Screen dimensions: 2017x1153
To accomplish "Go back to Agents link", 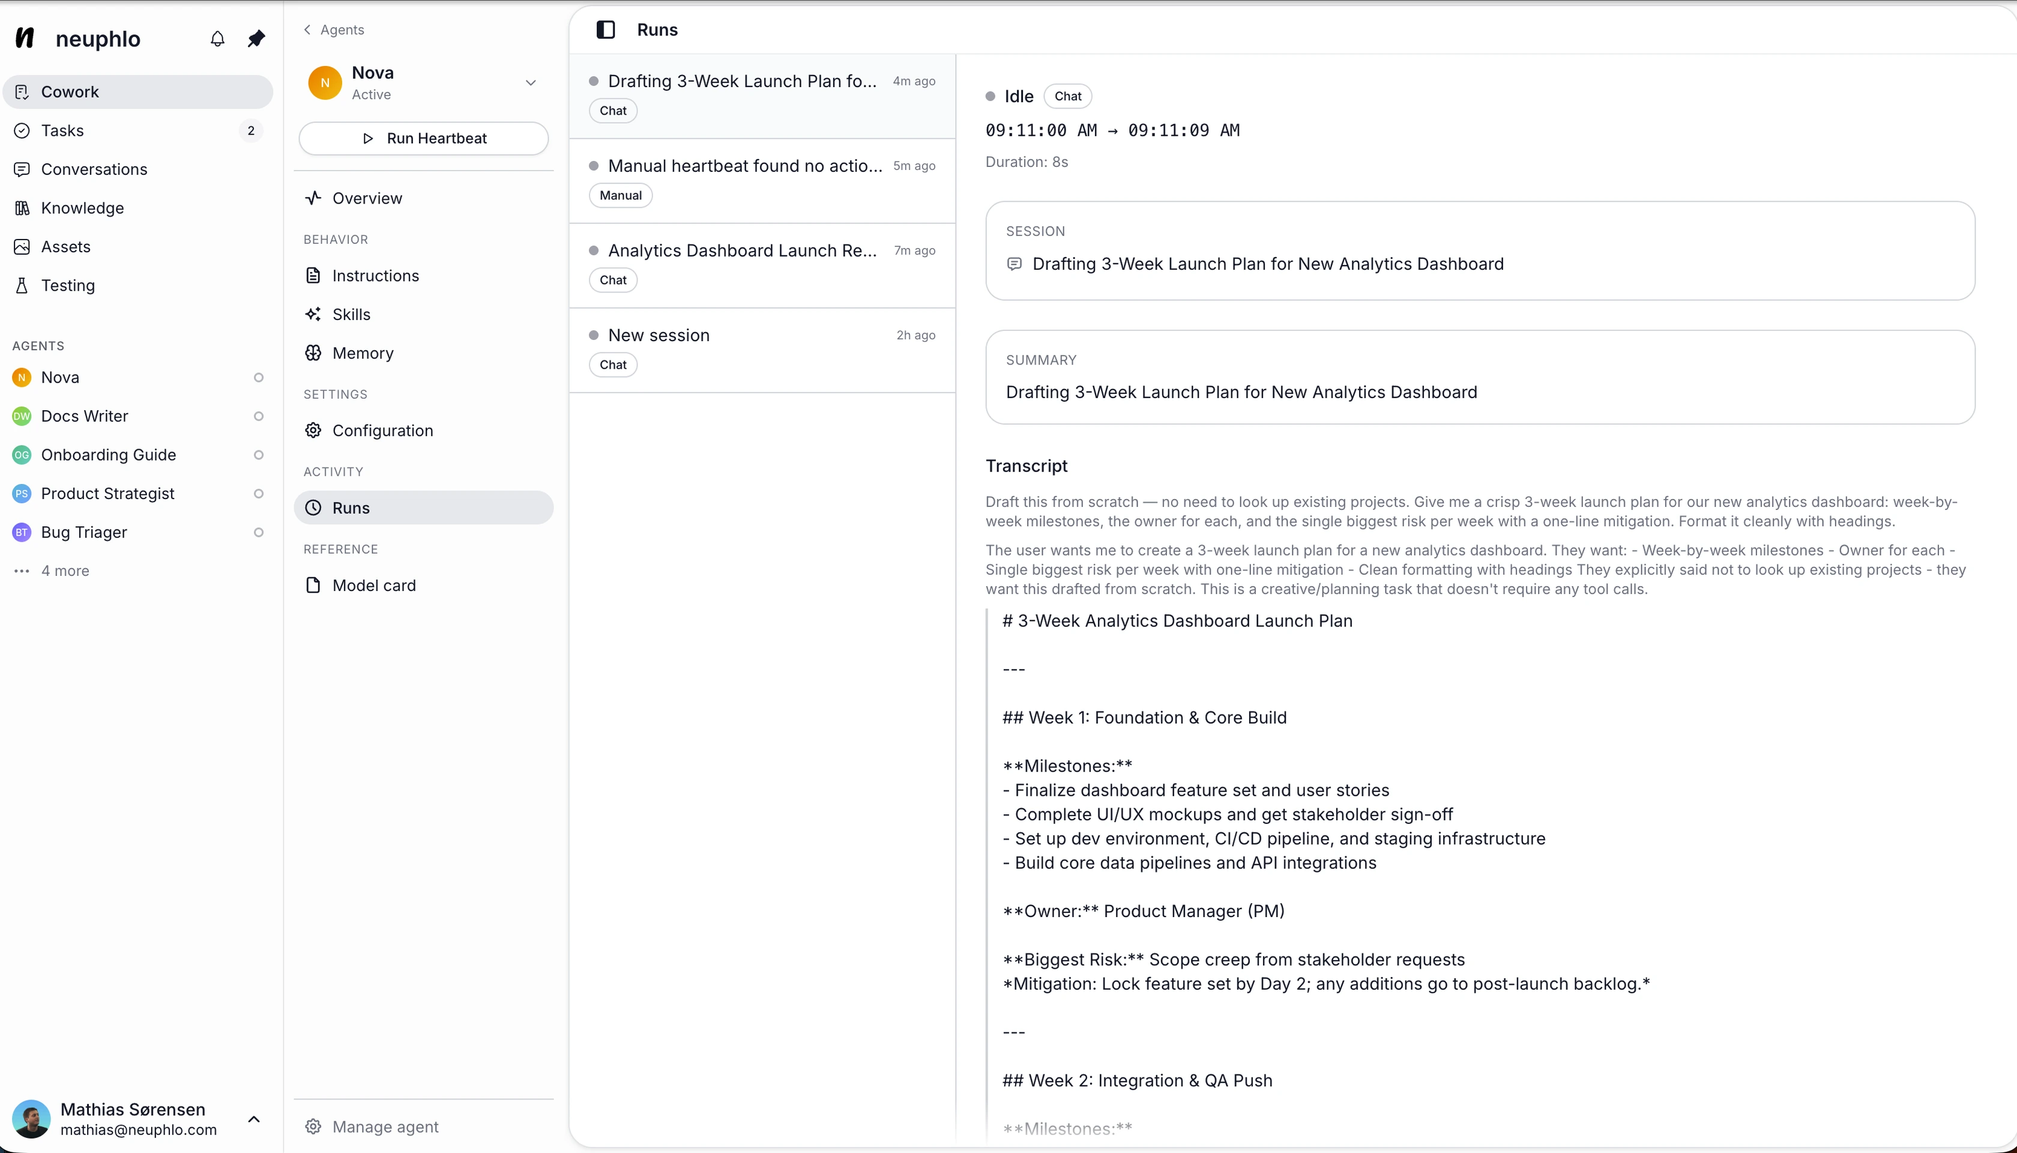I will pyautogui.click(x=333, y=30).
